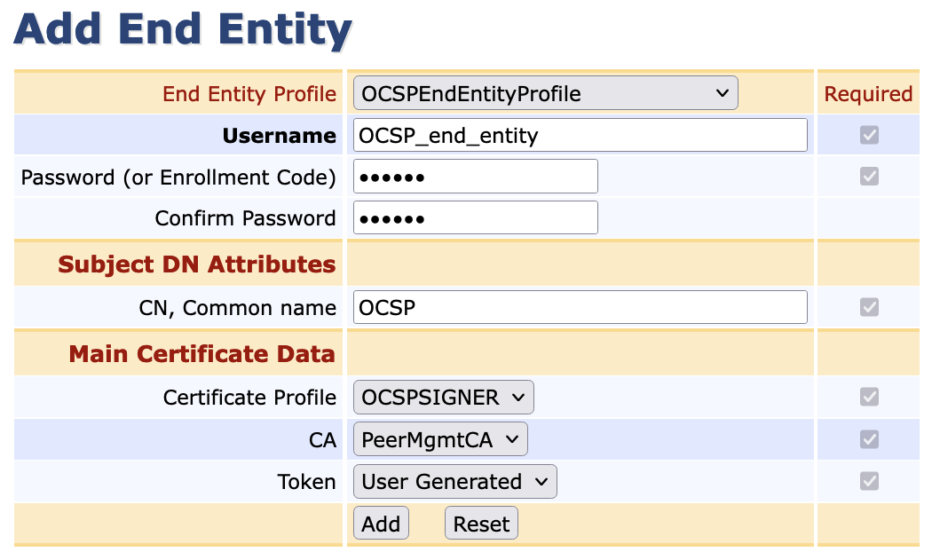Click the Main Certificate Data section header

pos(201,354)
